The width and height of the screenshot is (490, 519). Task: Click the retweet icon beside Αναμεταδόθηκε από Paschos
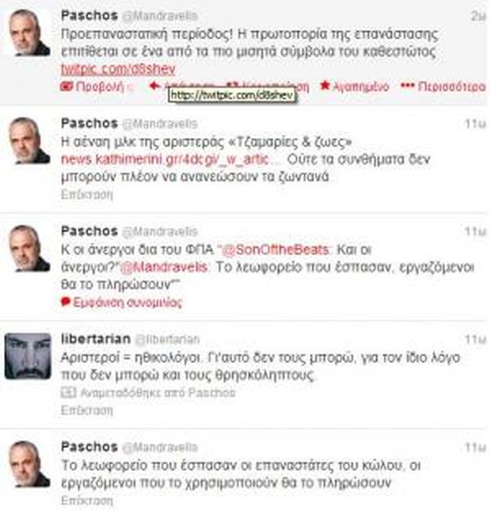[69, 393]
